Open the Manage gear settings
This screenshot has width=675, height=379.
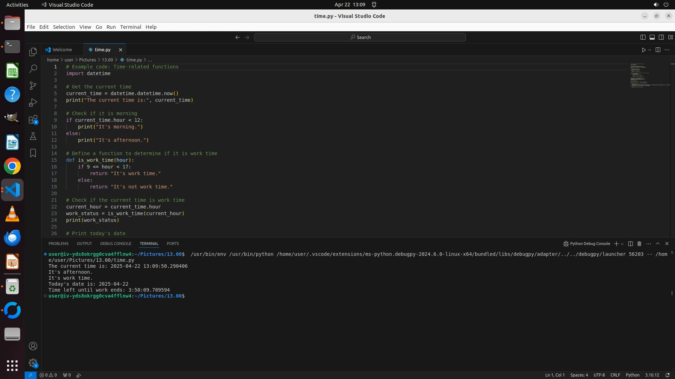[x=33, y=363]
